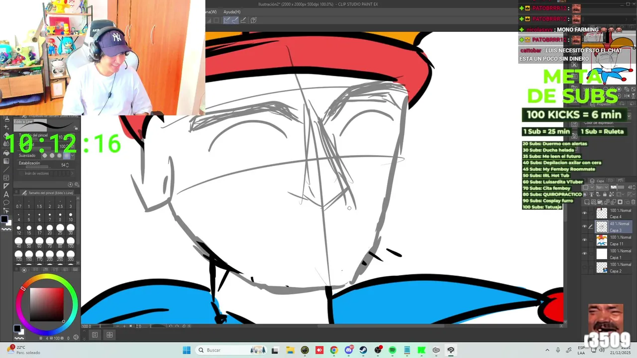Step the layer opacity value 48

pyautogui.click(x=634, y=187)
